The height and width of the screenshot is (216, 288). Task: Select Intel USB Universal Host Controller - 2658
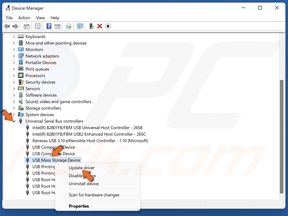point(87,128)
